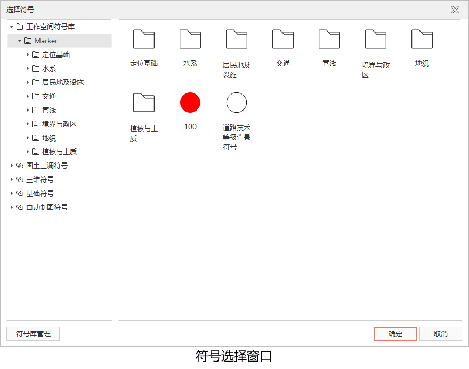The width and height of the screenshot is (469, 369).
Task: Select 水系 in the left tree
Action: coord(49,68)
